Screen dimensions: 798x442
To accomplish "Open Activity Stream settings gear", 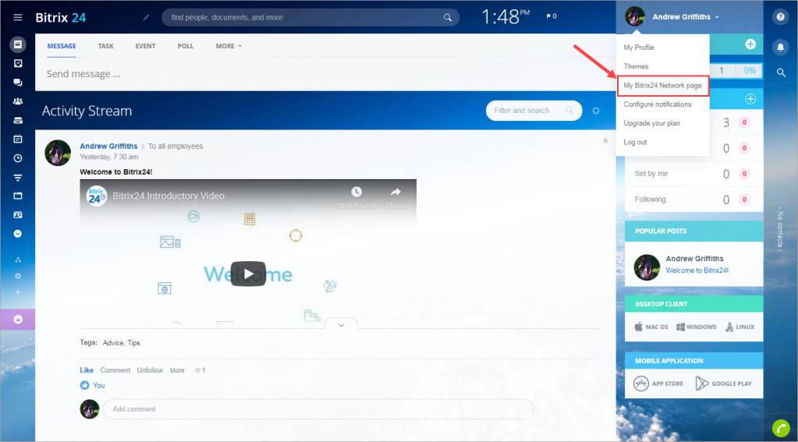I will pyautogui.click(x=596, y=111).
